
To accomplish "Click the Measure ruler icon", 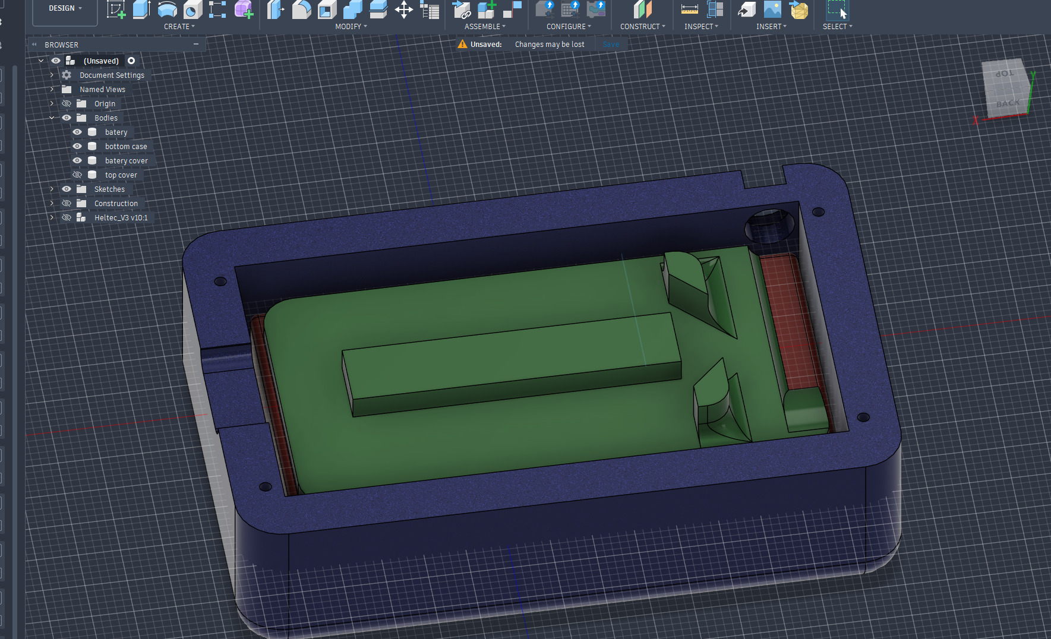I will click(x=689, y=10).
